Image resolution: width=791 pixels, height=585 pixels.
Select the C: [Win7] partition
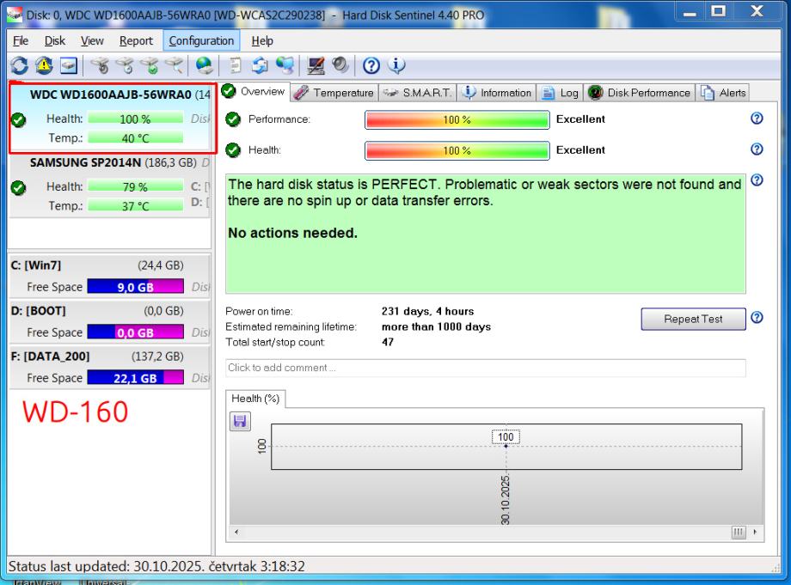(x=110, y=276)
